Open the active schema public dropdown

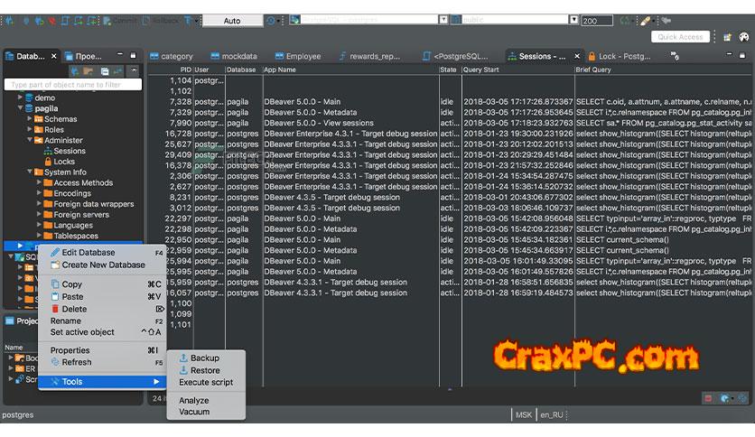pos(573,20)
